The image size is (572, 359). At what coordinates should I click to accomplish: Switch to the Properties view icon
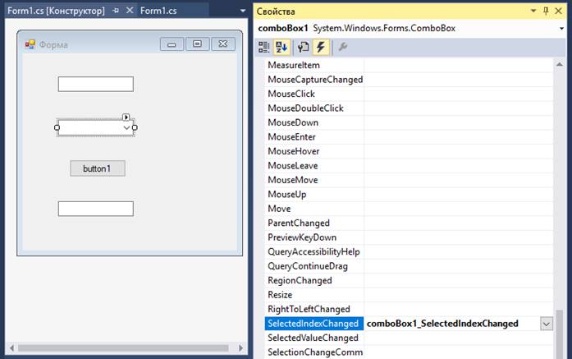[303, 47]
